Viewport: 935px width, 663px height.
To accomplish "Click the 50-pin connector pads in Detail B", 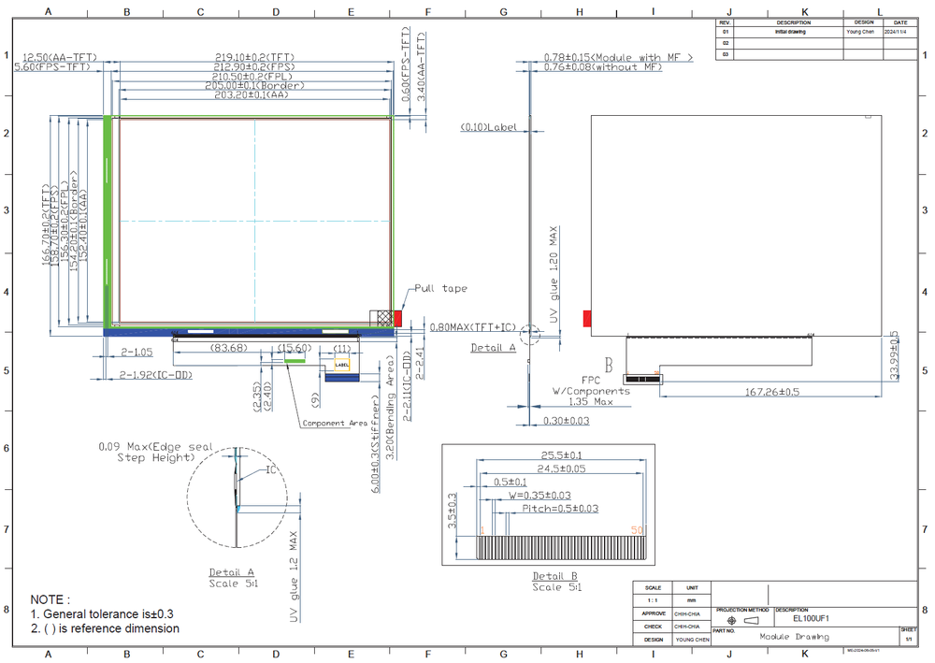I will click(560, 547).
